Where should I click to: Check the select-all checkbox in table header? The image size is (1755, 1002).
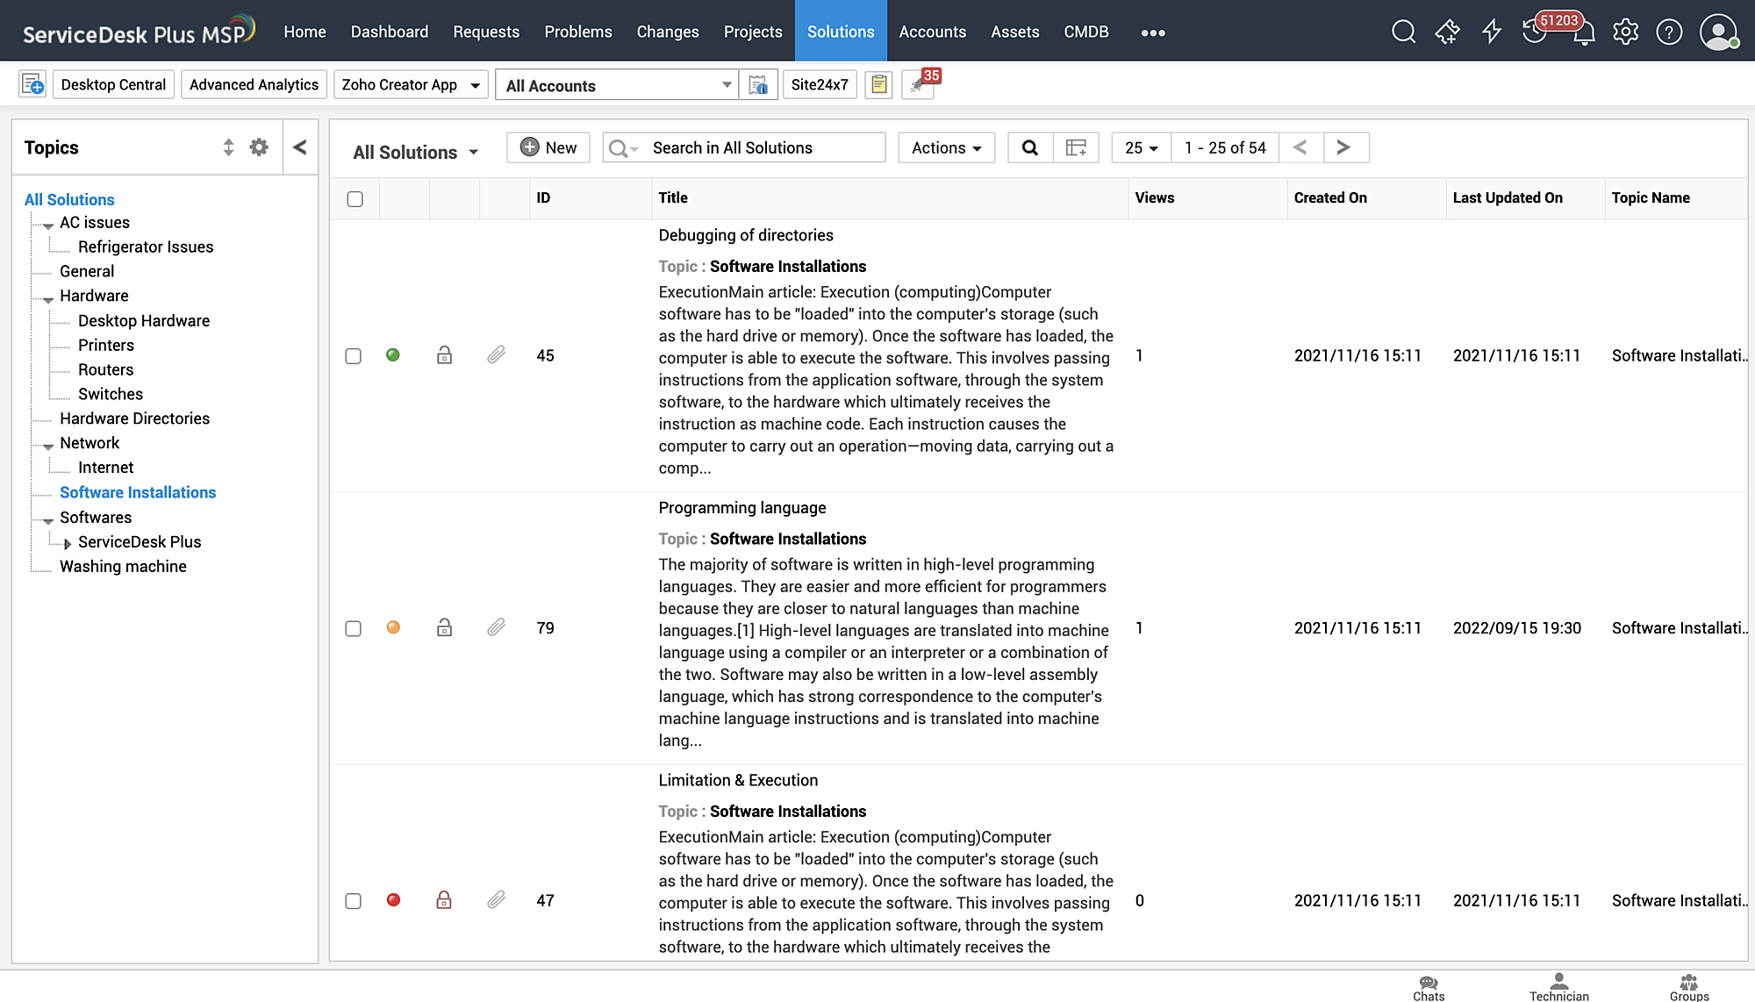[355, 199]
